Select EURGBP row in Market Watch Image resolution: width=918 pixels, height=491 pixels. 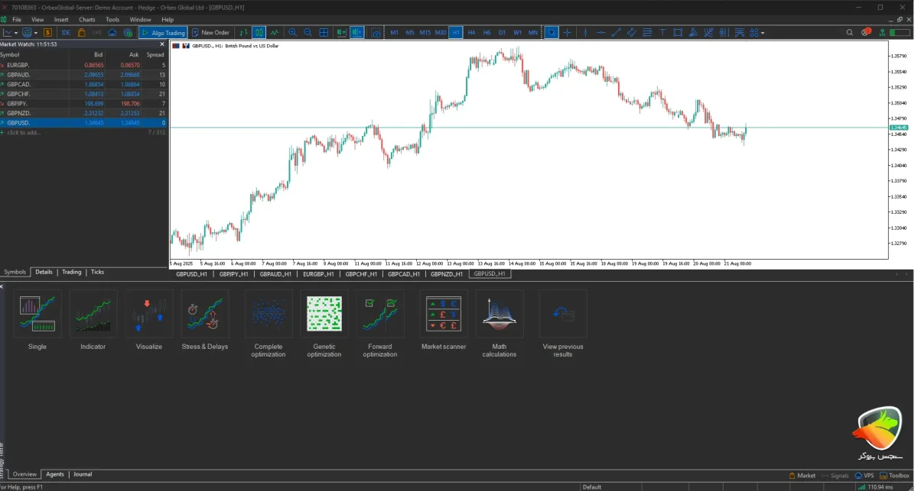[x=83, y=65]
